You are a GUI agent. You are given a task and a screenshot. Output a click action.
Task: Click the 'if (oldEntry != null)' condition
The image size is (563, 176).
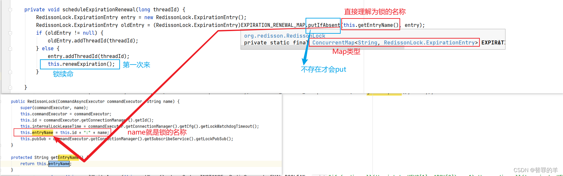(x=67, y=33)
